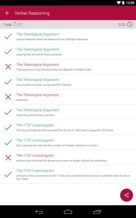This screenshot has height=218, width=136.
Task: Tap the Verbal Reasoning header title
Action: [32, 13]
